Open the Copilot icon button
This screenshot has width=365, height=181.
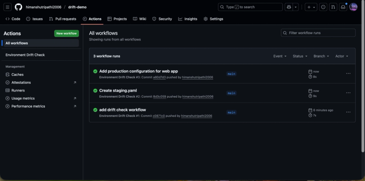[x=289, y=7]
